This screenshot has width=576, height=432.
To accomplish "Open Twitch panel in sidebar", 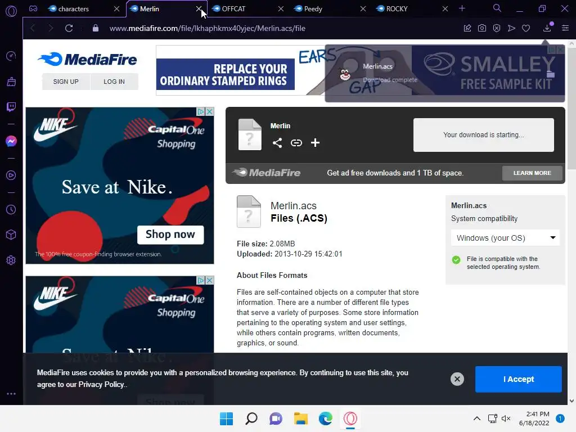I will tap(11, 107).
